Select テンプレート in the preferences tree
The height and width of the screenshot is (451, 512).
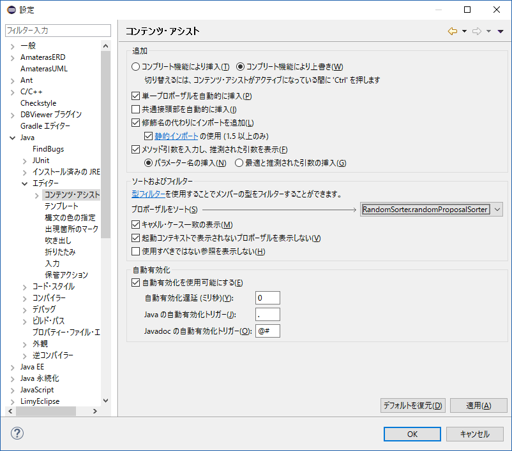point(61,206)
